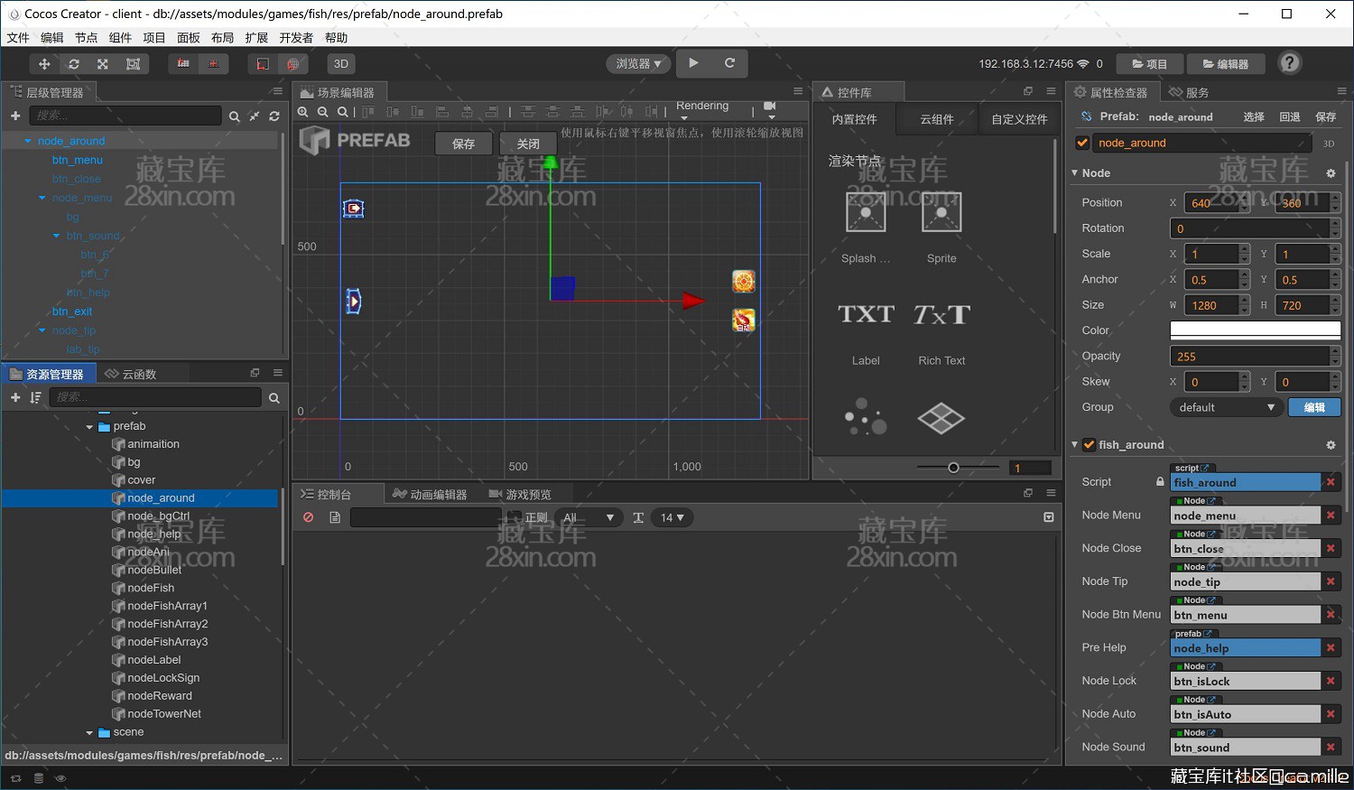
Task: Open the Node component gear settings
Action: click(1331, 173)
